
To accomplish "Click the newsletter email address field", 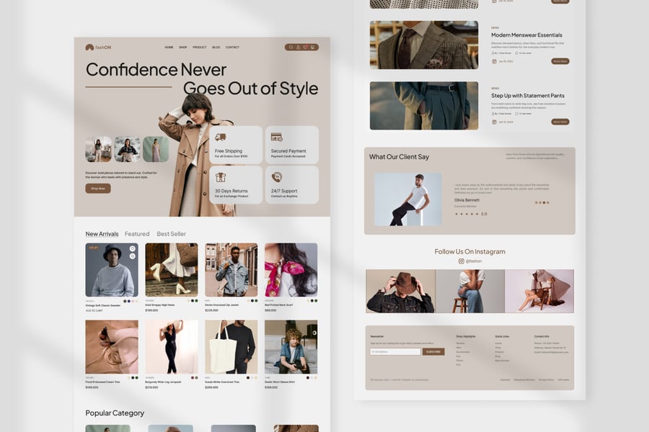I will [395, 352].
